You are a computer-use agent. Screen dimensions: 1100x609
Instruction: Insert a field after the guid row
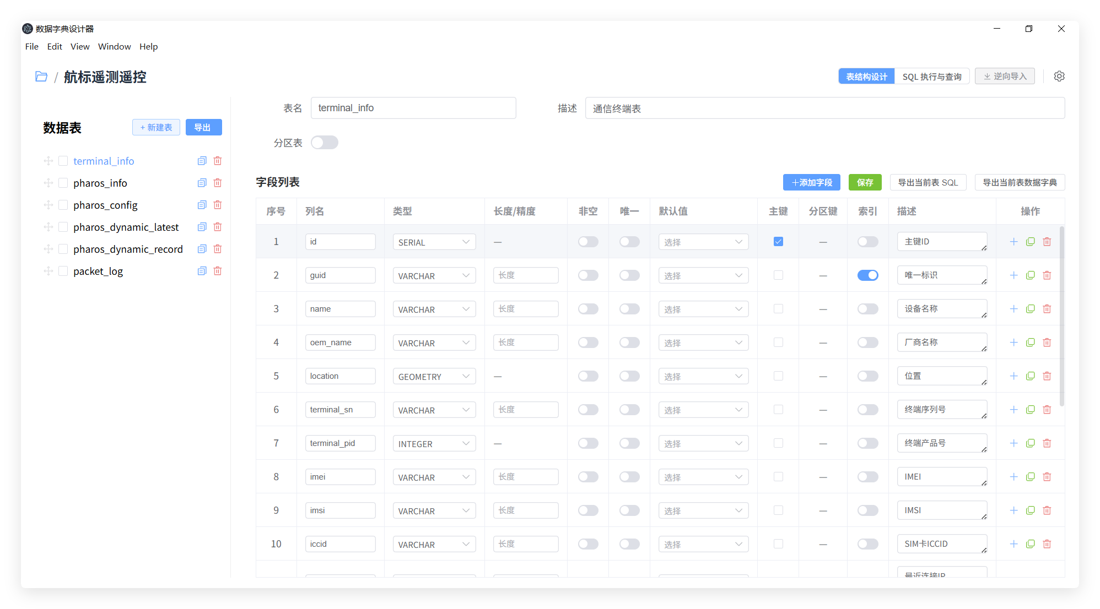[x=1013, y=275]
